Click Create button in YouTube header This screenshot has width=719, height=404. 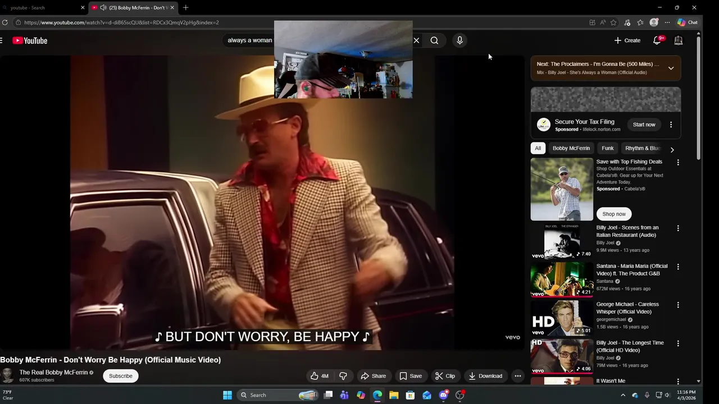[627, 40]
